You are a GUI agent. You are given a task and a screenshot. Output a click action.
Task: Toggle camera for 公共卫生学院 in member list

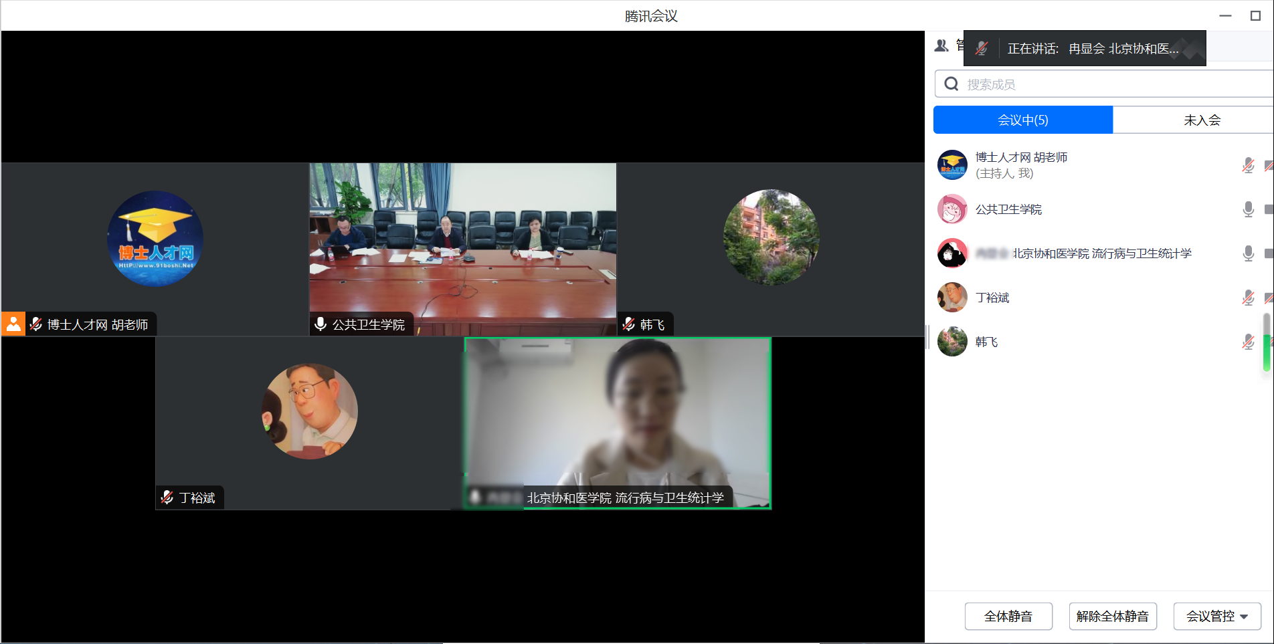point(1269,209)
